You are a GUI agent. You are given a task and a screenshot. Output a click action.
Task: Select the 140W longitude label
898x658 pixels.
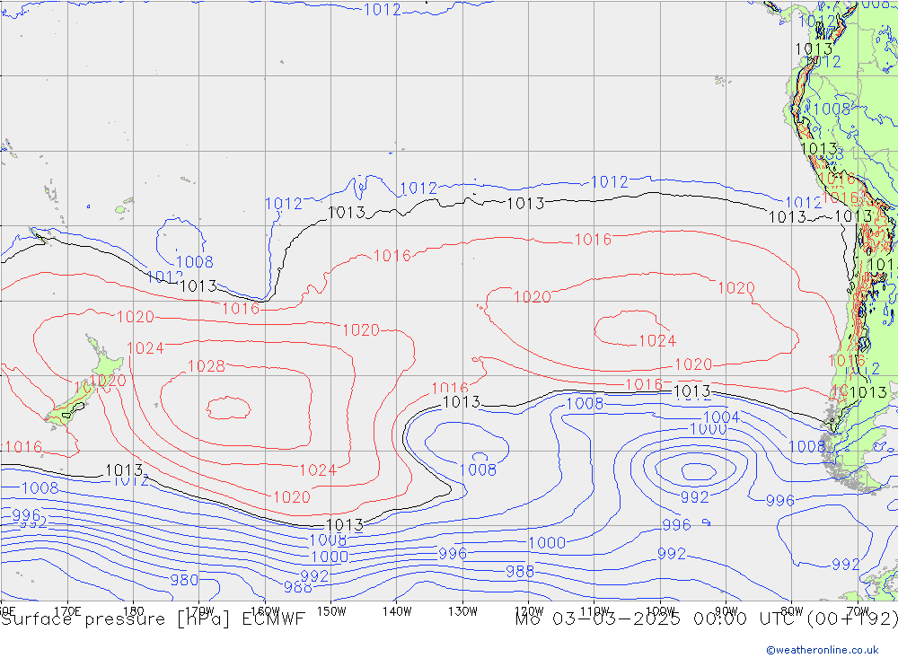(x=398, y=611)
